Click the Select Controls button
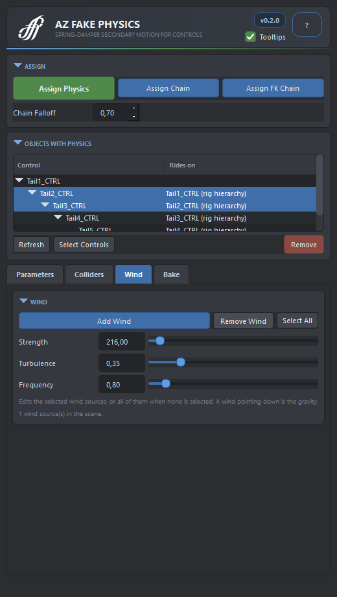Screen dimensions: 337x597 (x=84, y=245)
